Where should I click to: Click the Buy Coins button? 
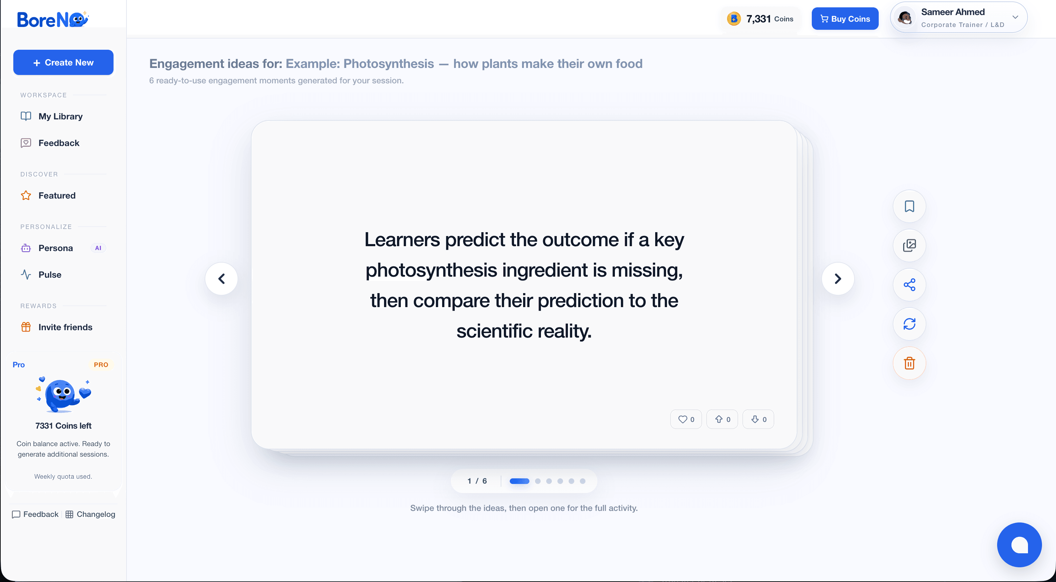(x=845, y=19)
